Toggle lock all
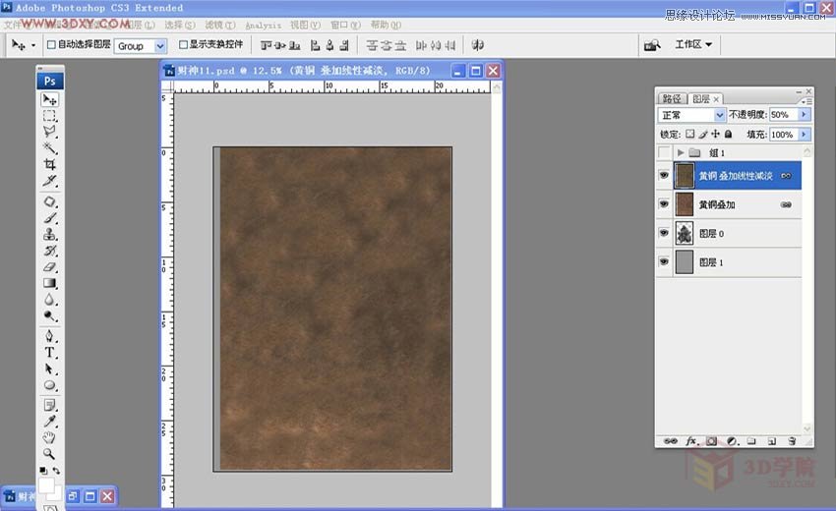The image size is (836, 511). point(728,135)
